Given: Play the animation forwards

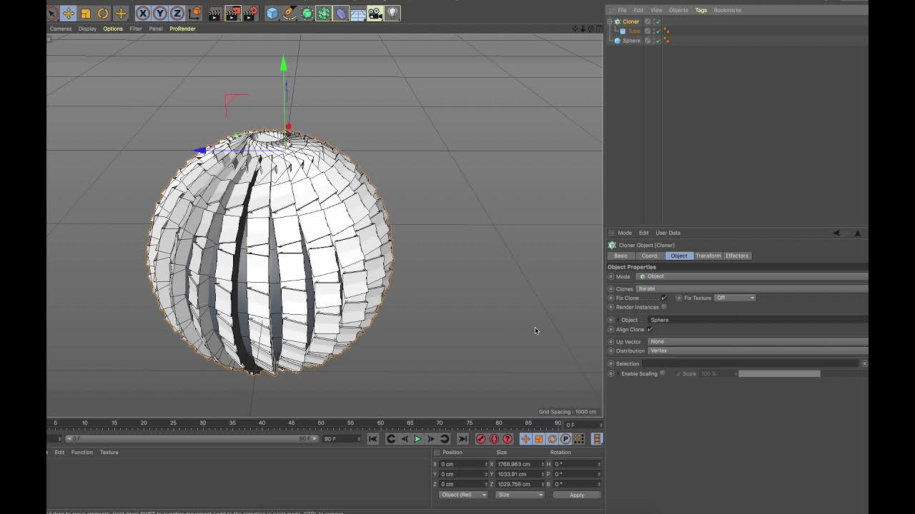Looking at the screenshot, I should tap(417, 439).
